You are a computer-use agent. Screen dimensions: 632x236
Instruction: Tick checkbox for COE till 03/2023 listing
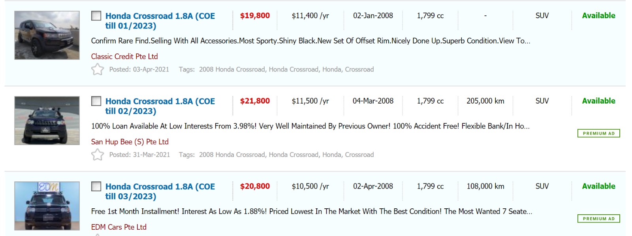(96, 187)
